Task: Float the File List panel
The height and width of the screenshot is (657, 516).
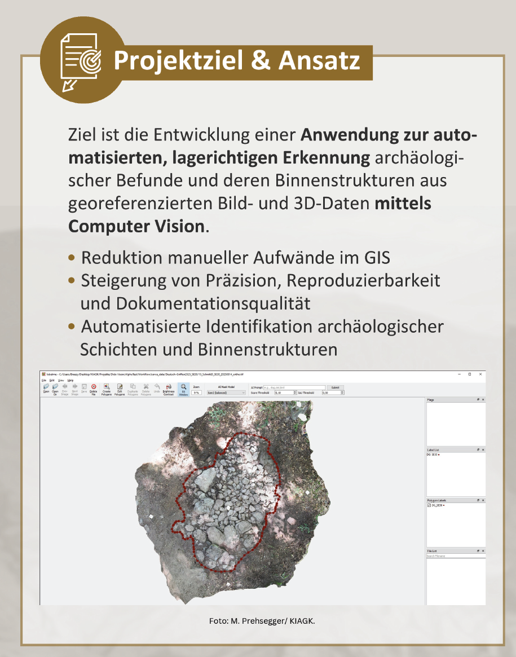Action: (478, 551)
